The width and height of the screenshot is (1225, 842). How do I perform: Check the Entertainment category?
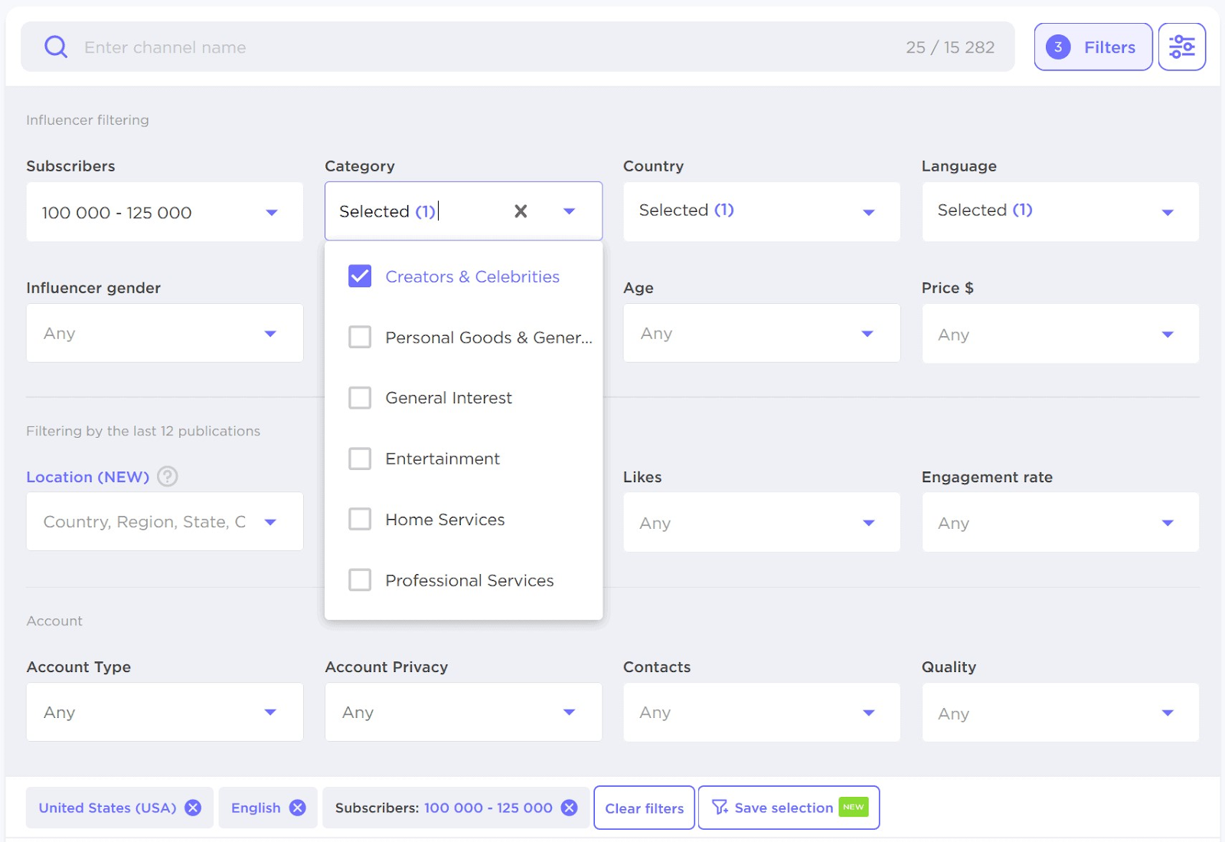360,459
